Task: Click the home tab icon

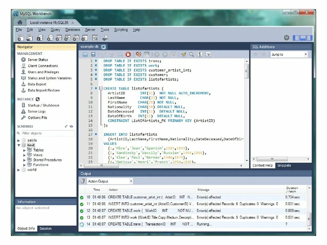Action: tap(20, 22)
